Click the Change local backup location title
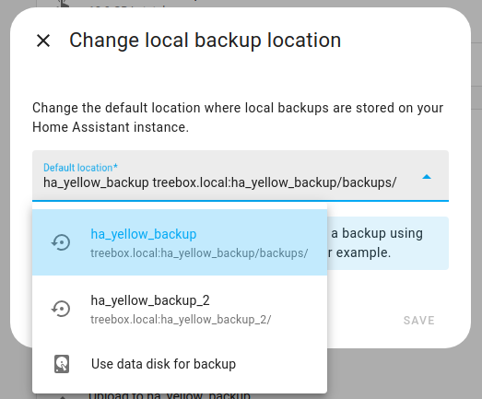The height and width of the screenshot is (399, 482). (x=205, y=41)
